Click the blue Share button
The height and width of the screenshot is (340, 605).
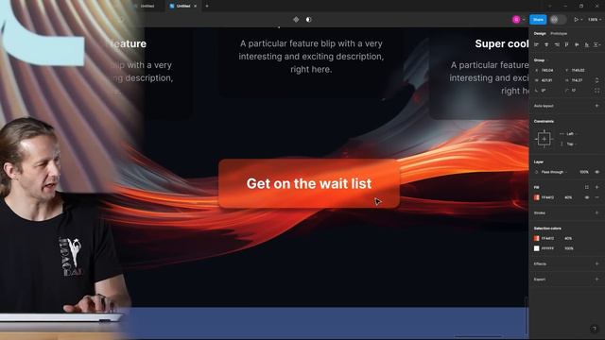tap(538, 19)
